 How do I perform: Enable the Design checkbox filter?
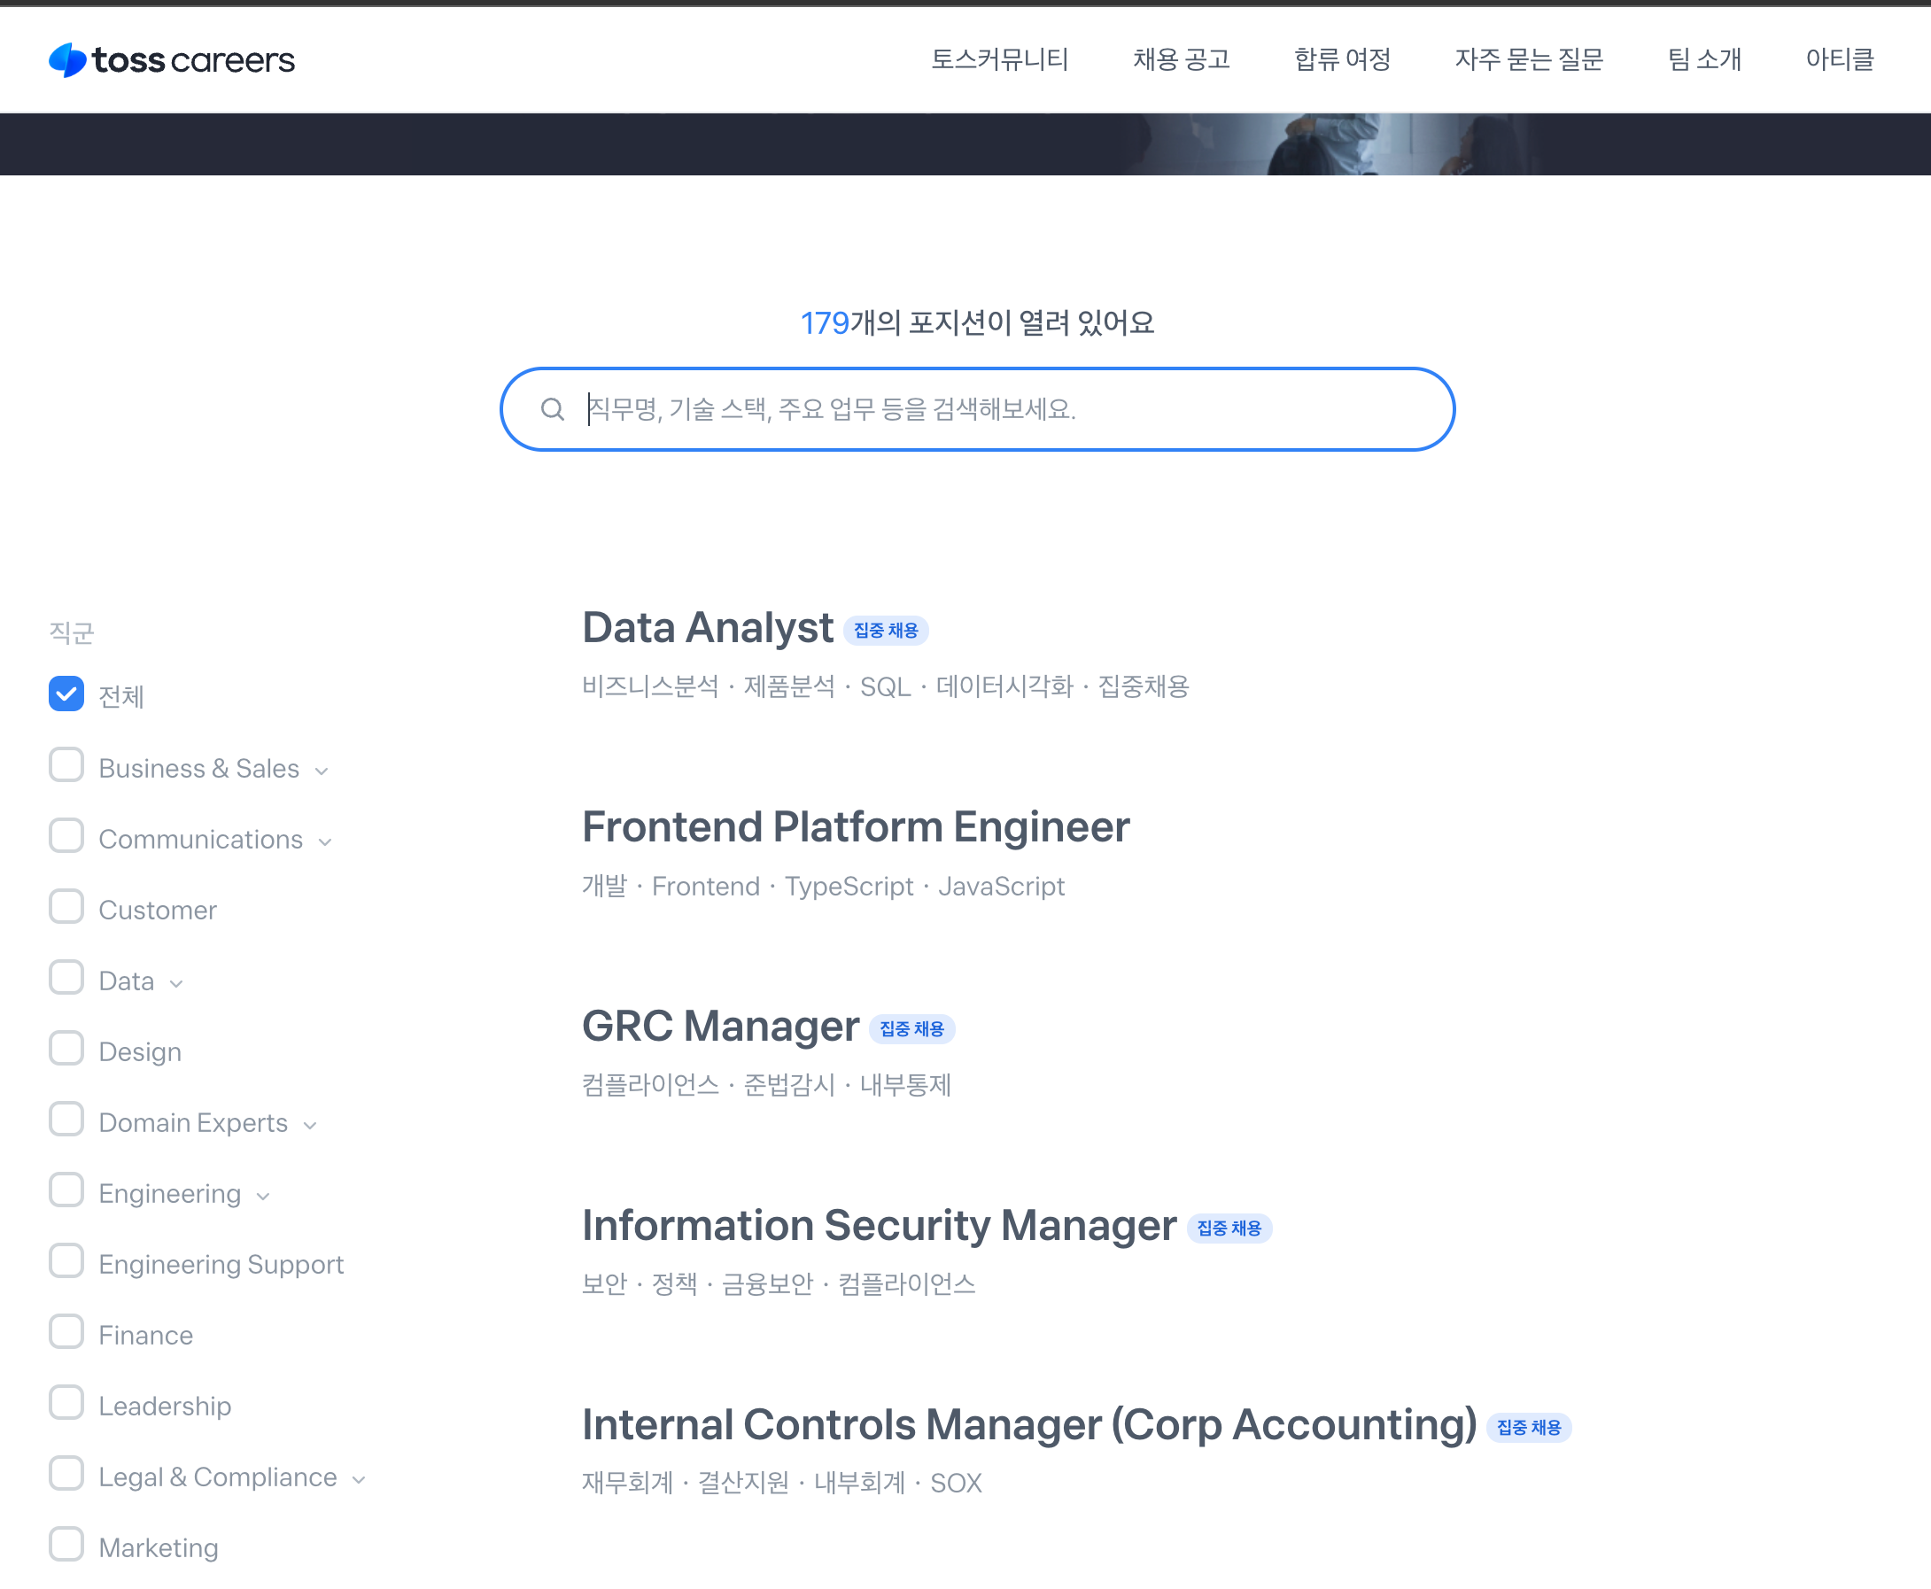pyautogui.click(x=66, y=1049)
